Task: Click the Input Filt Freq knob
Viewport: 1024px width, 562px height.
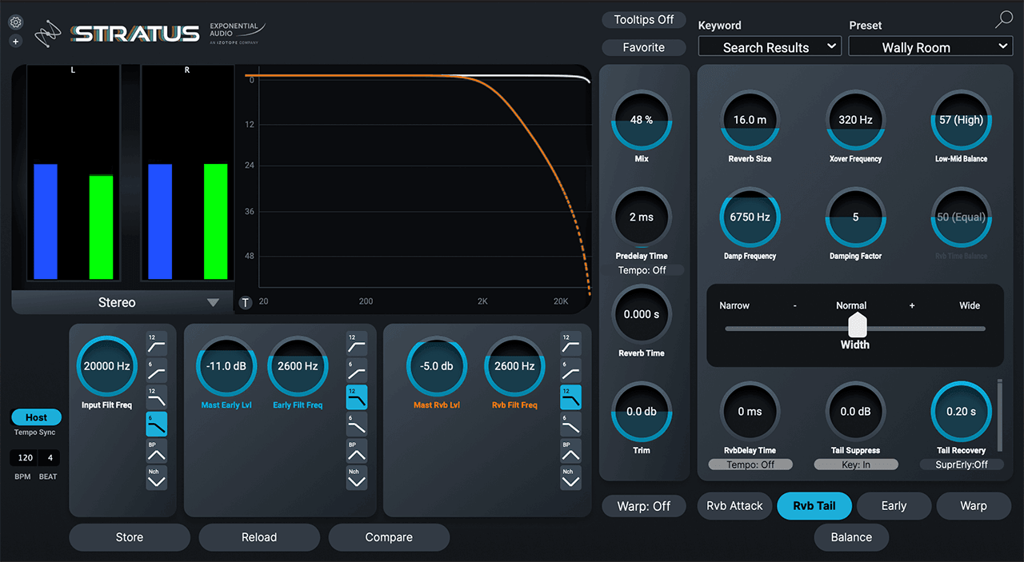Action: click(107, 366)
